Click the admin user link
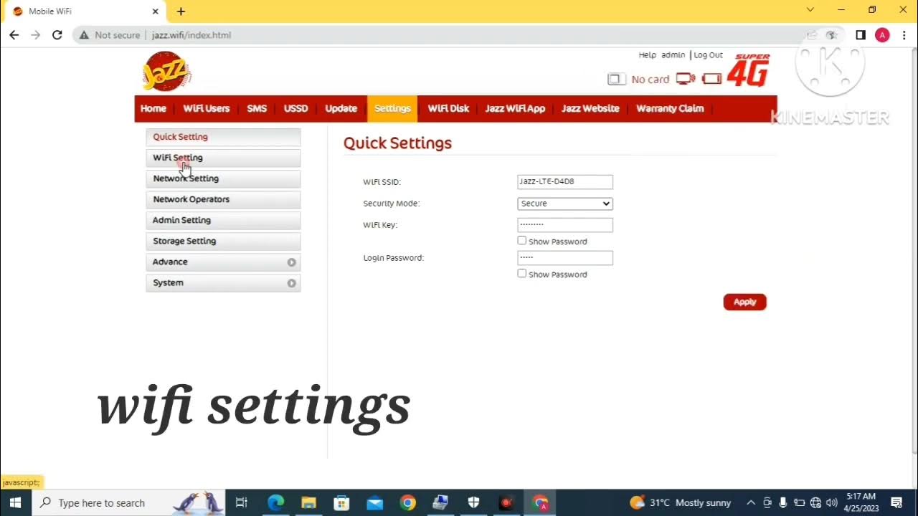 [673, 55]
